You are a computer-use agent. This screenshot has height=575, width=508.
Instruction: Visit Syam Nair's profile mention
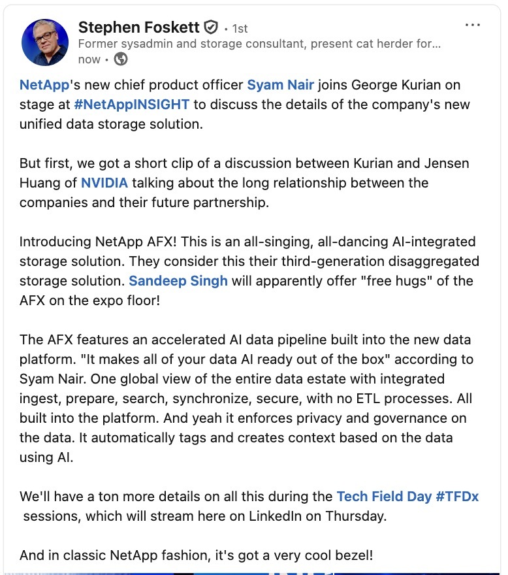(280, 85)
